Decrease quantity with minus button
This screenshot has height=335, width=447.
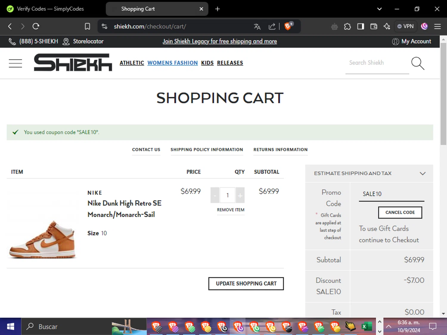(x=215, y=195)
